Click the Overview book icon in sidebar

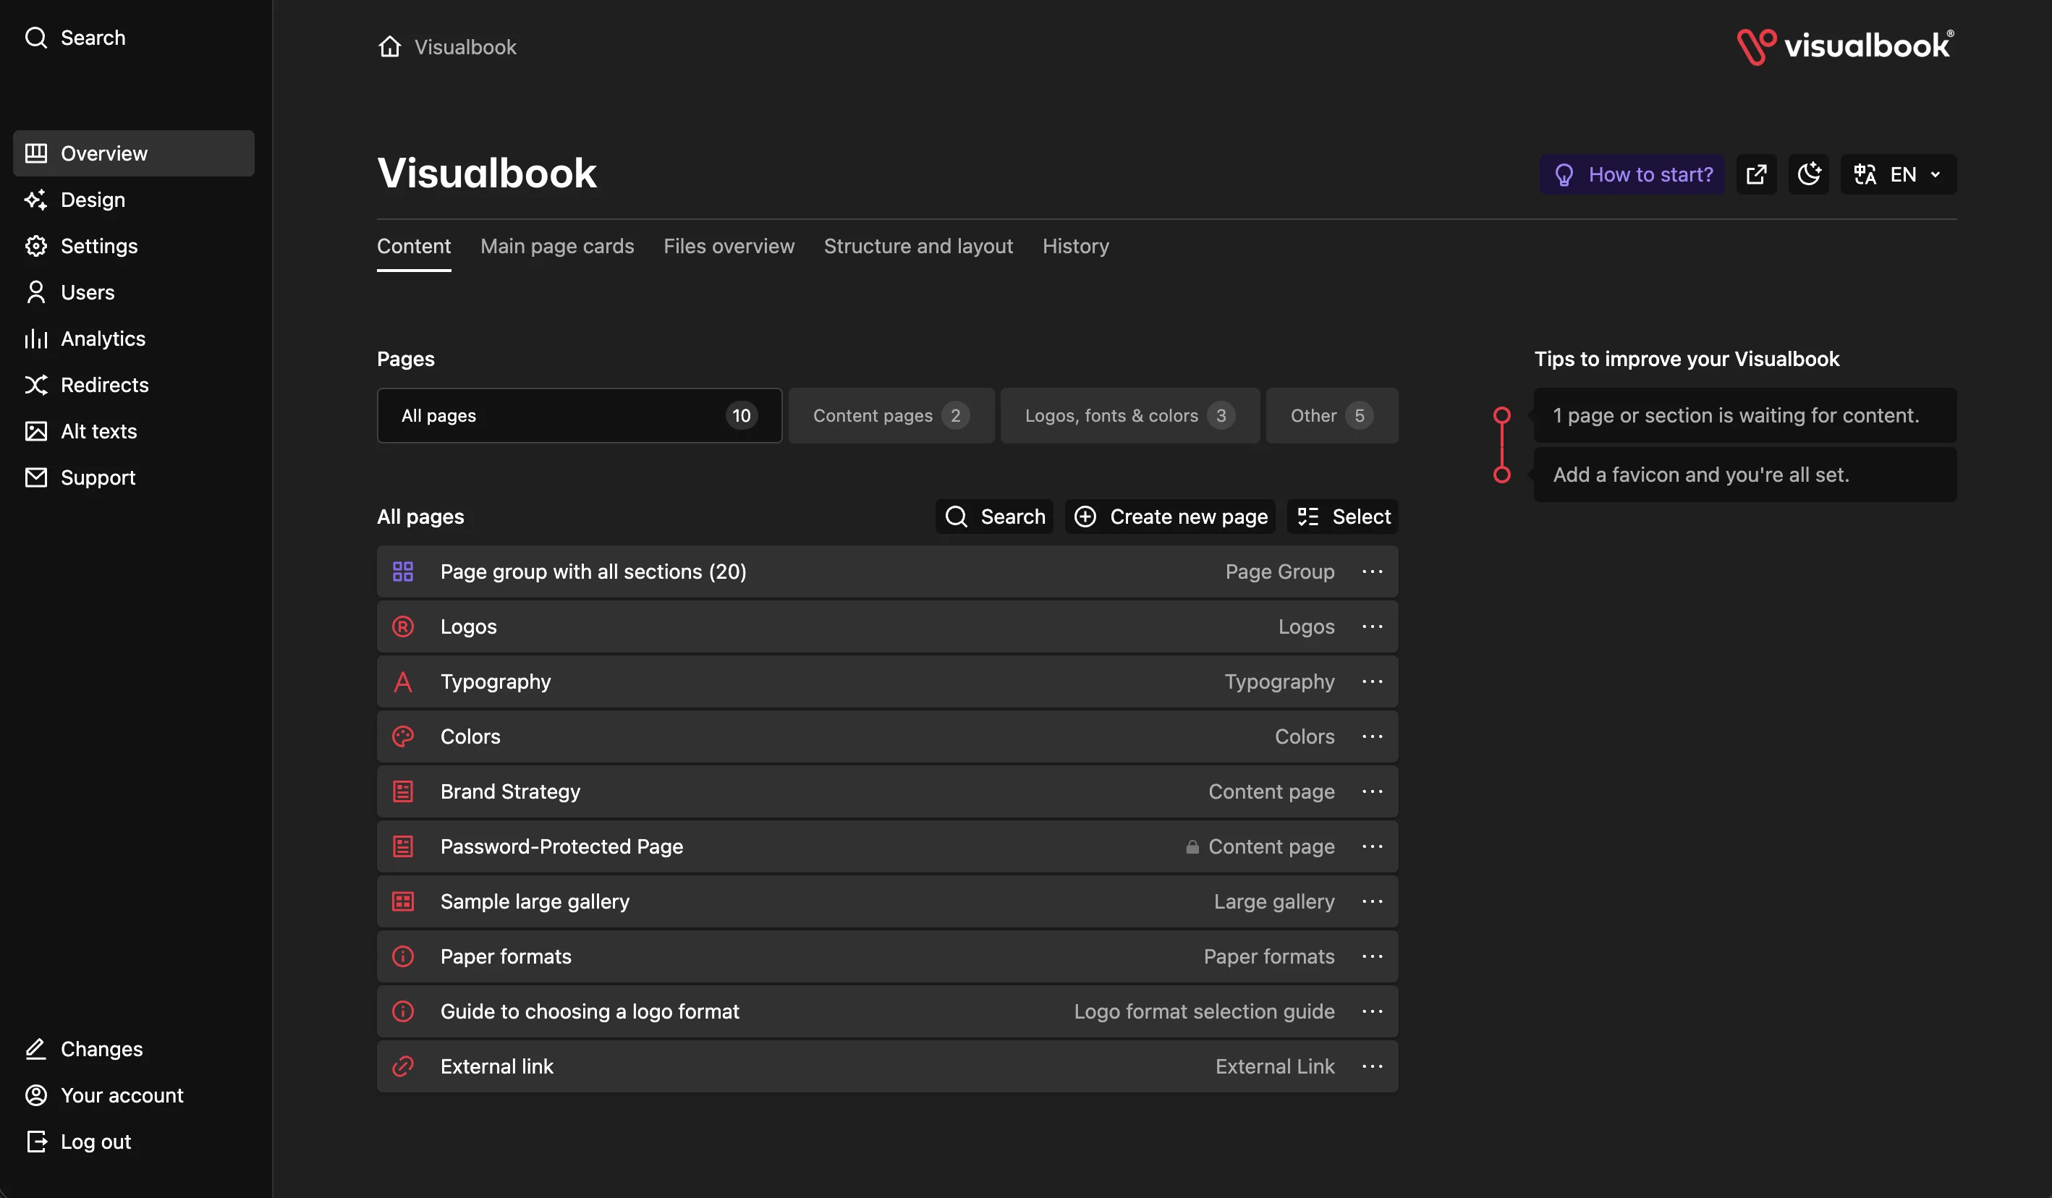pyautogui.click(x=36, y=153)
